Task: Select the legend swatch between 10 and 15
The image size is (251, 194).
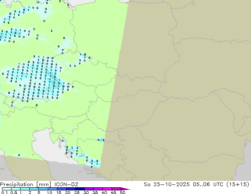Action: click(x=53, y=189)
